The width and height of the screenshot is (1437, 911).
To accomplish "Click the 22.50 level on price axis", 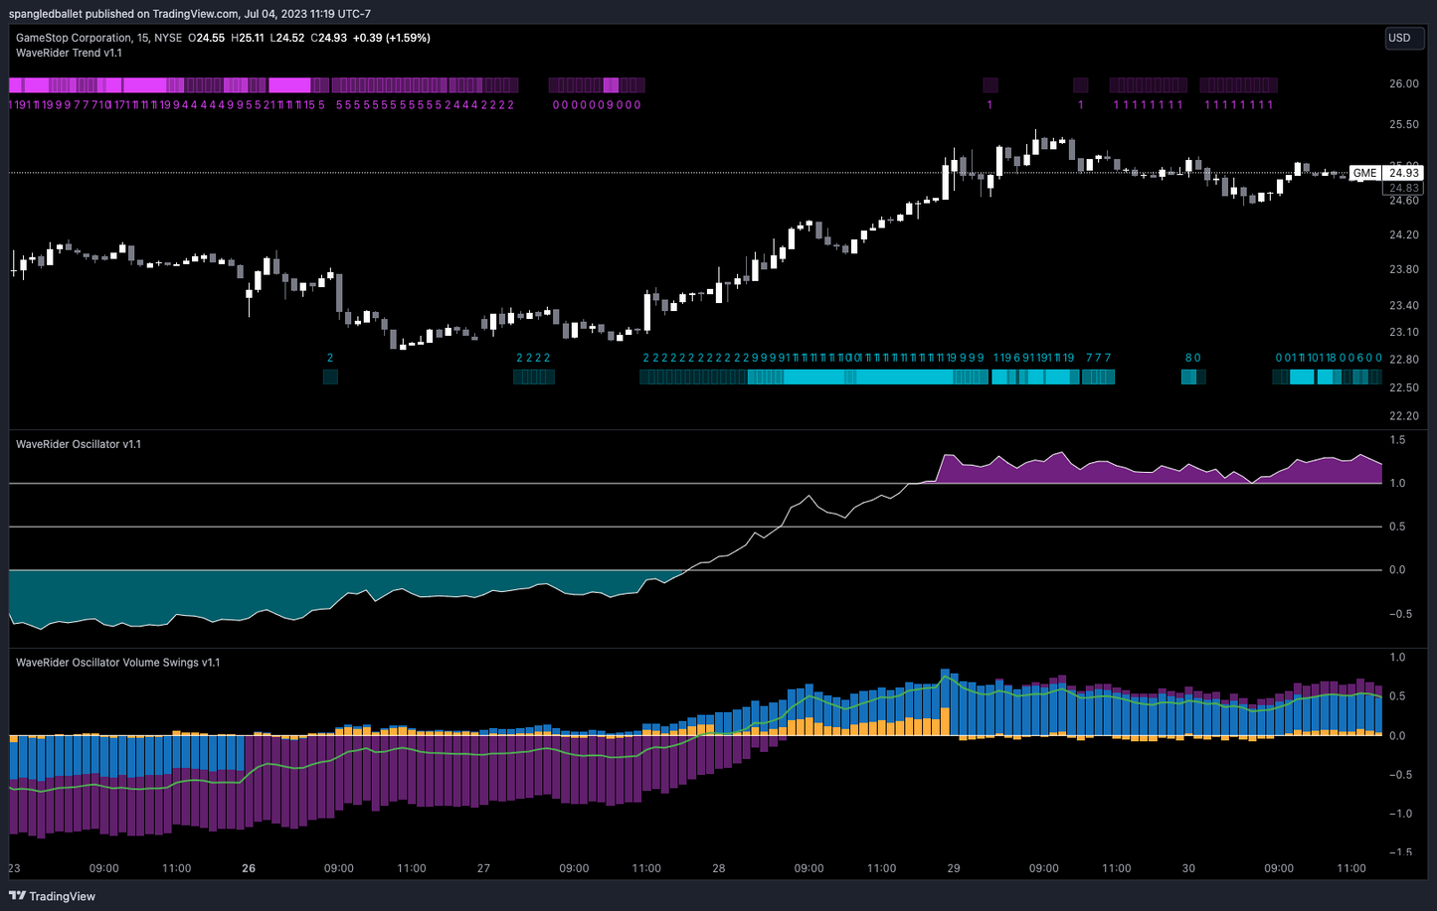I will coord(1403,387).
